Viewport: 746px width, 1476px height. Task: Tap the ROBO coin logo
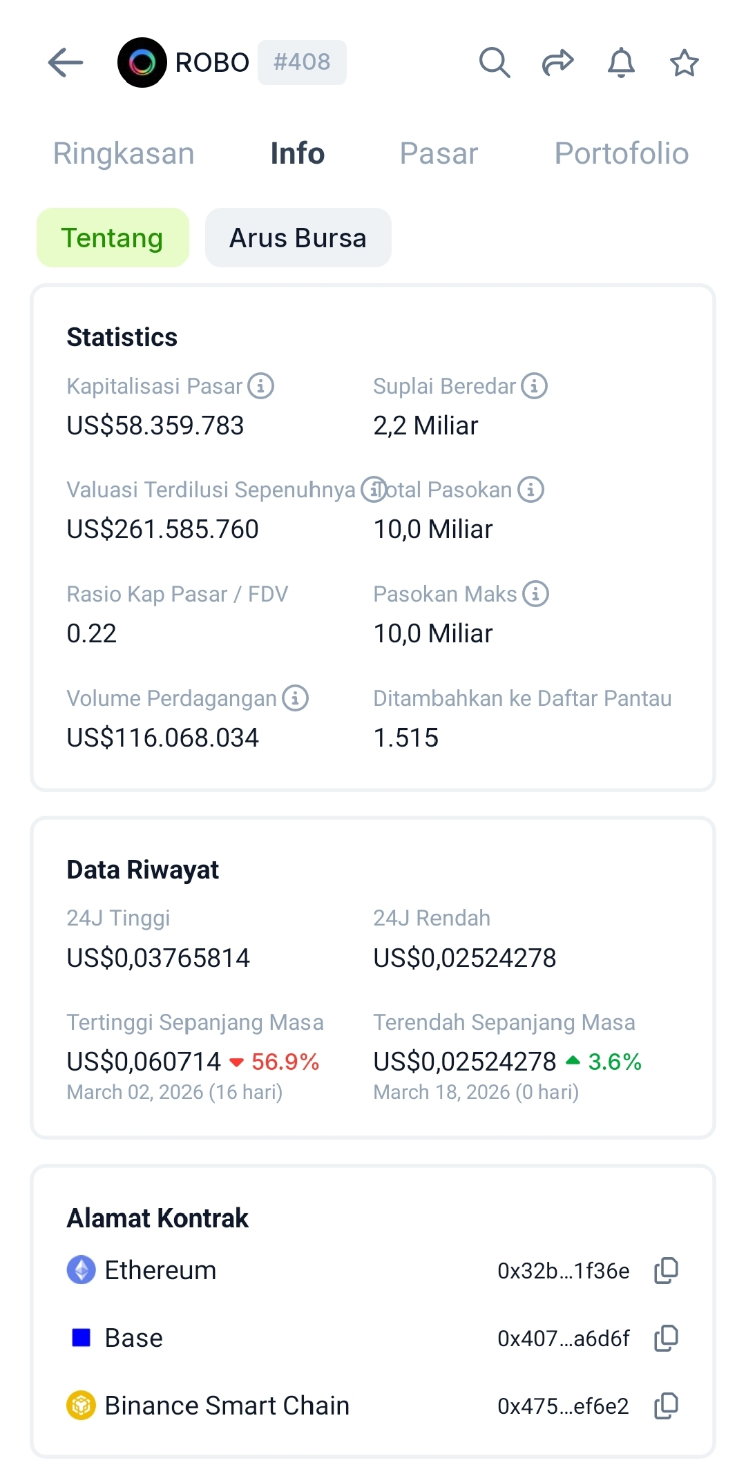[142, 63]
